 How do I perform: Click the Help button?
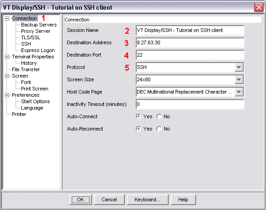coord(183,199)
